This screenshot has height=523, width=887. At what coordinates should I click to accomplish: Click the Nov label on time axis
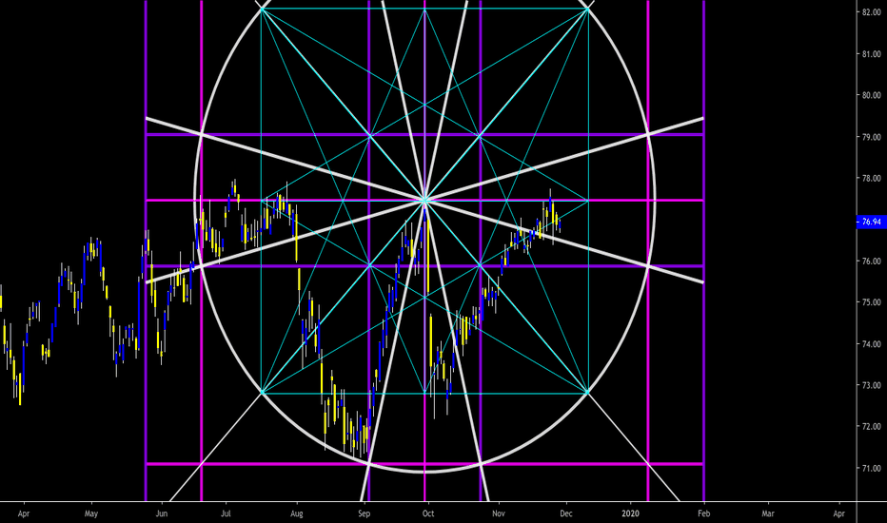coord(499,513)
